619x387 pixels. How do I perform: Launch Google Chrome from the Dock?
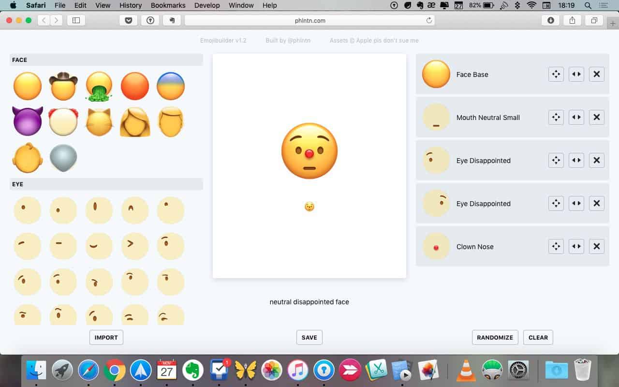(115, 371)
